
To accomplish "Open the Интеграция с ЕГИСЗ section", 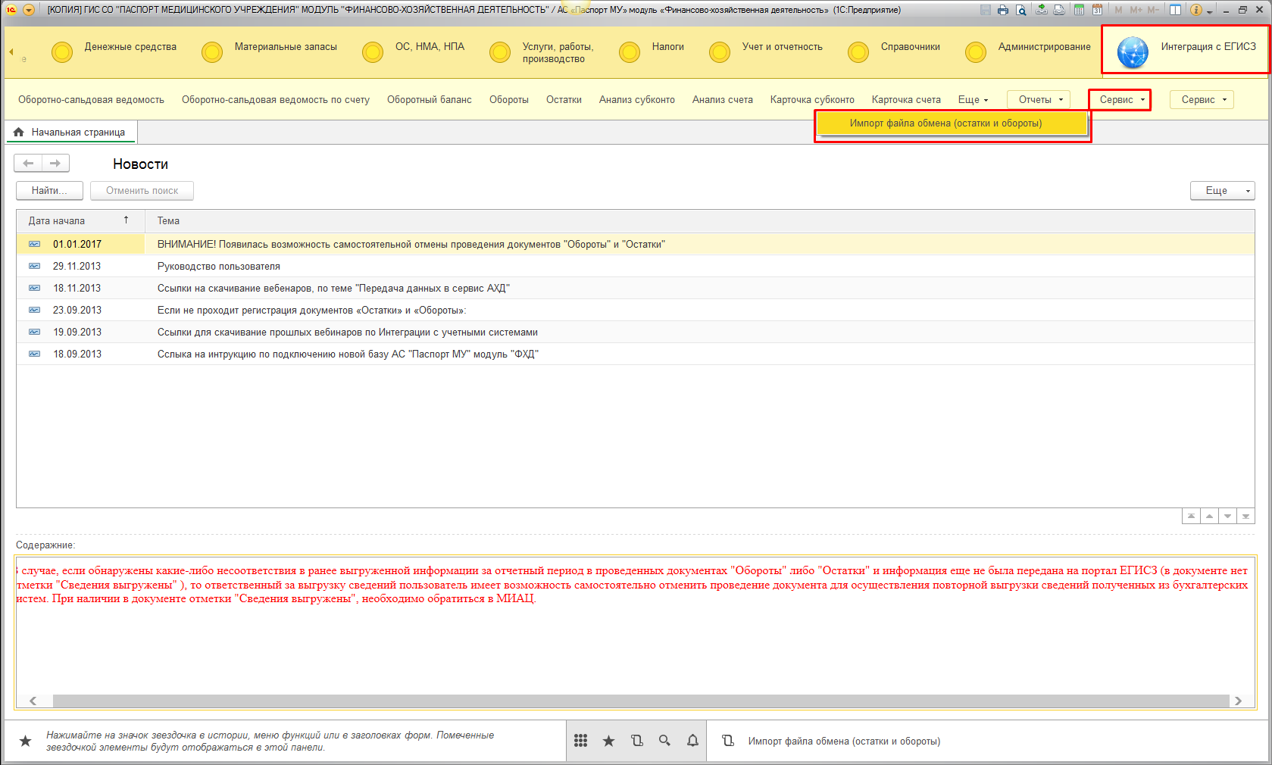I will [x=1186, y=50].
